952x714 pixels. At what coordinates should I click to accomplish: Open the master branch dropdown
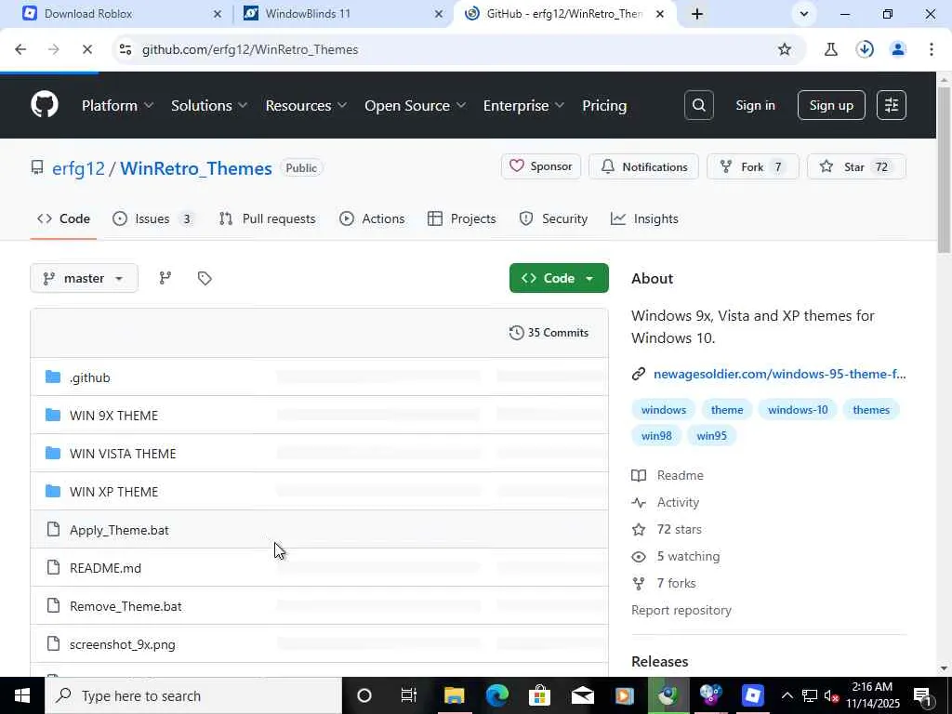[x=84, y=278]
